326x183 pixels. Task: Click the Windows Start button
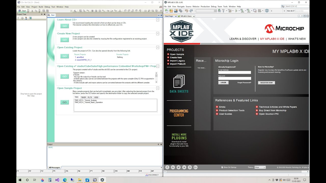click(20, 180)
